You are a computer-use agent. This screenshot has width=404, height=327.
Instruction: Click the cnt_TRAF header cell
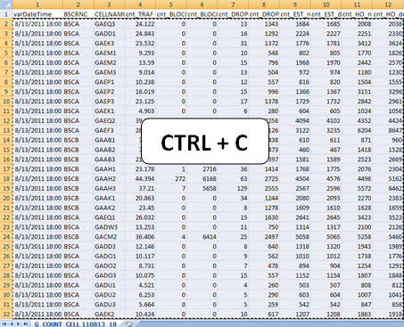(x=140, y=14)
